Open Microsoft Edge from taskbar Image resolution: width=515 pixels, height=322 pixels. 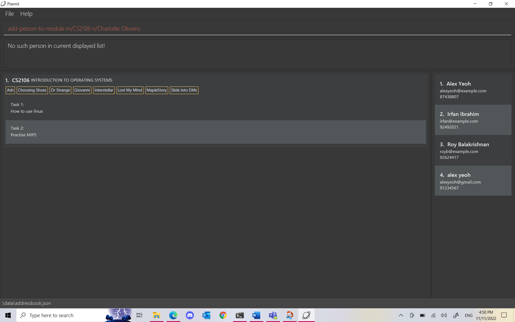(x=173, y=315)
